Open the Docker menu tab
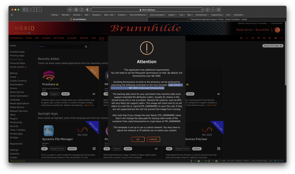This screenshot has width=295, height=174. pyautogui.click(x=84, y=38)
